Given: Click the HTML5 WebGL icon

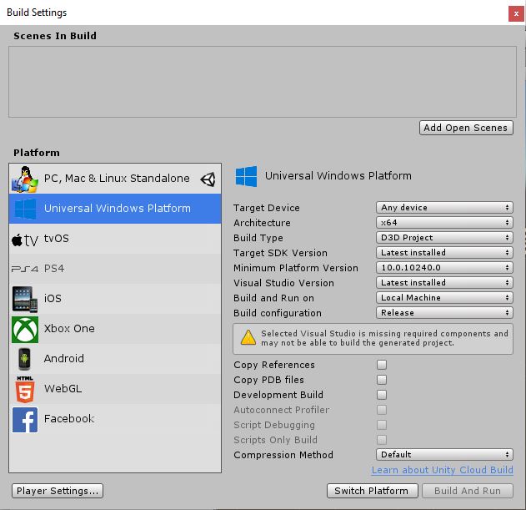Looking at the screenshot, I should tap(25, 389).
